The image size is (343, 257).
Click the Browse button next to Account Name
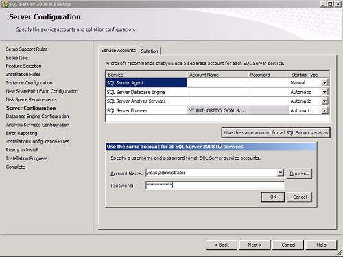[299, 173]
